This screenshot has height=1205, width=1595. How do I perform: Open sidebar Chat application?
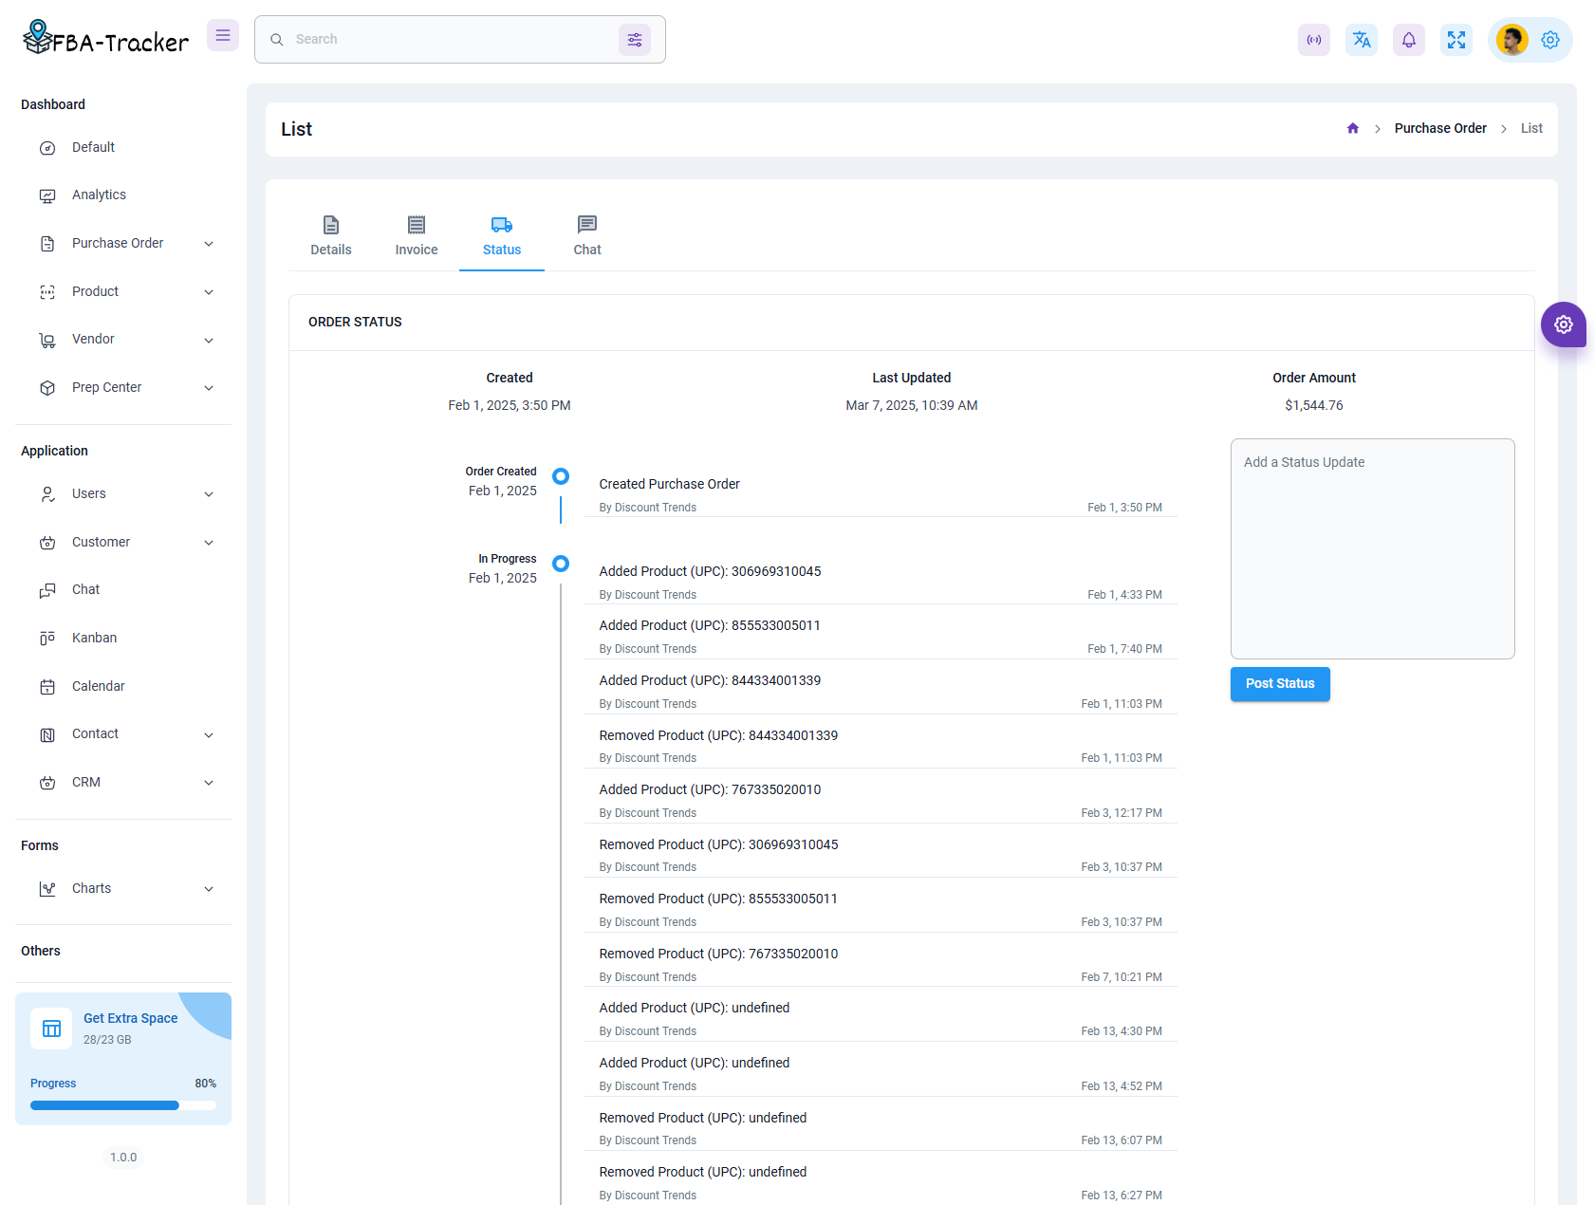(x=123, y=589)
